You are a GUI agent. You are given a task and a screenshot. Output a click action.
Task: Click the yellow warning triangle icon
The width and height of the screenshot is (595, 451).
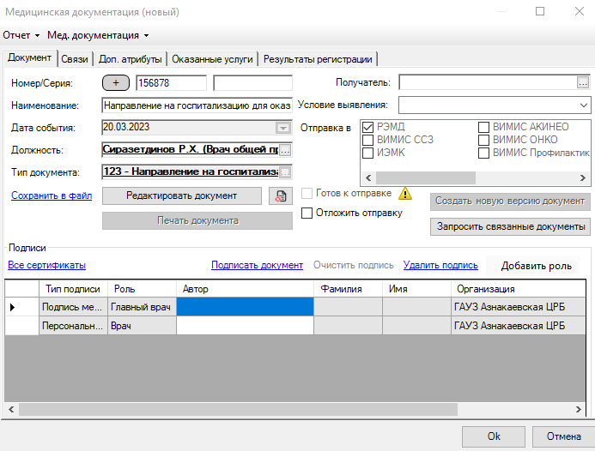click(405, 193)
